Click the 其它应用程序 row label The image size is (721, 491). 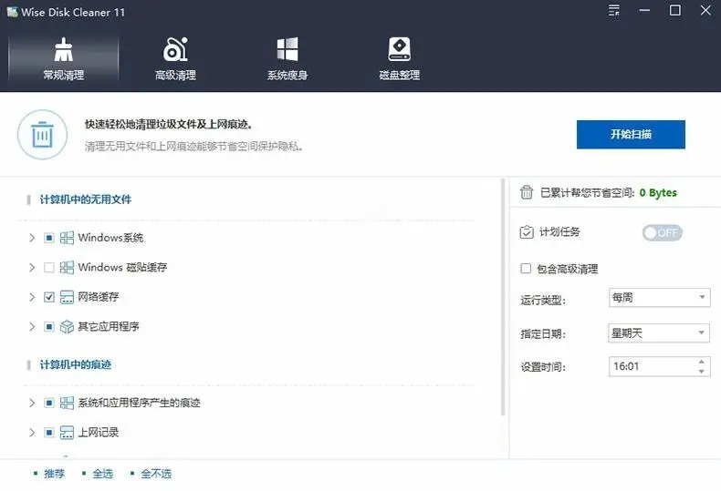(x=109, y=327)
